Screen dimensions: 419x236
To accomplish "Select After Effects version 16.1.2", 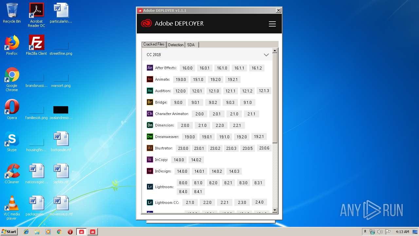I will point(257,68).
